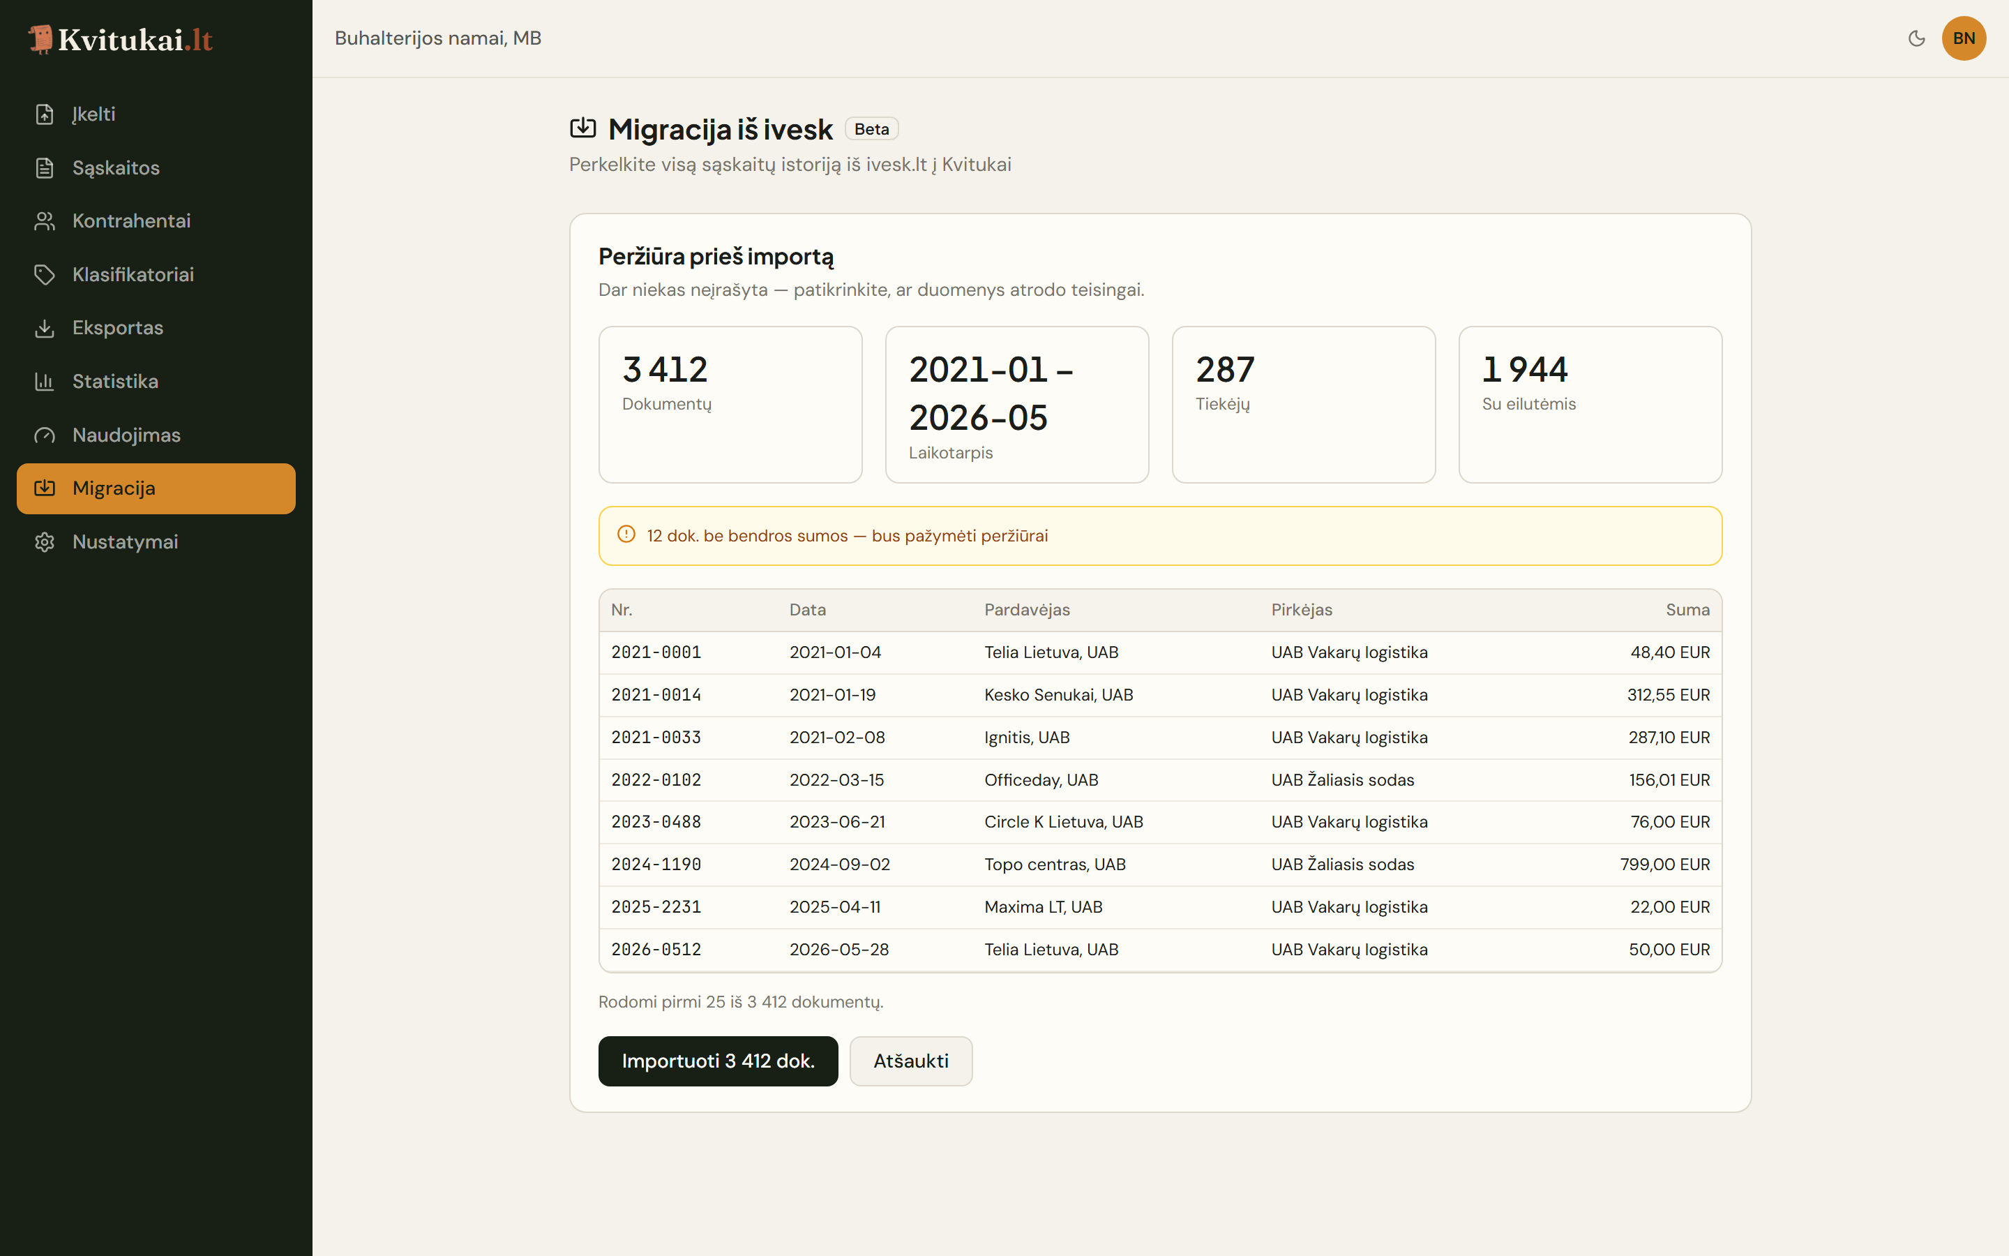Viewport: 2009px width, 1256px height.
Task: Select invoice number 2024-1190
Action: coord(656,864)
